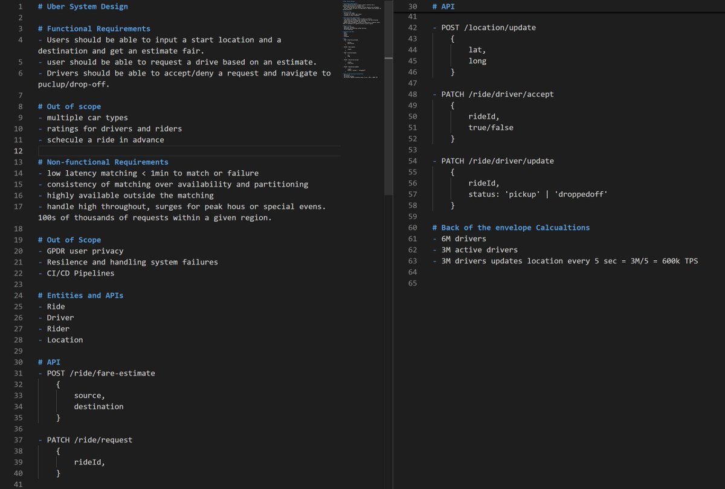
Task: Click 'ratings for drivers and riders' line
Action: 109,129
